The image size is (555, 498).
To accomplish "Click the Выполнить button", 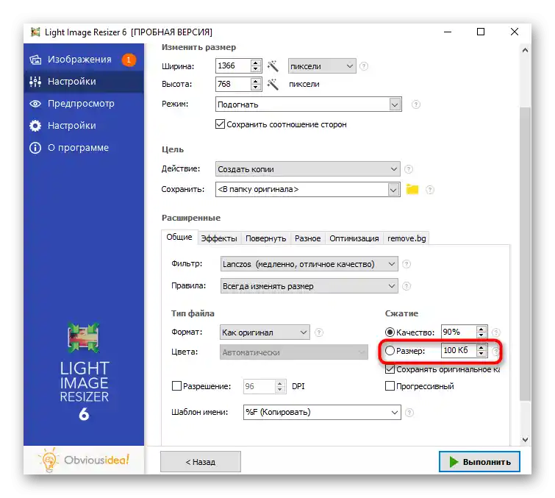I will coord(479,461).
